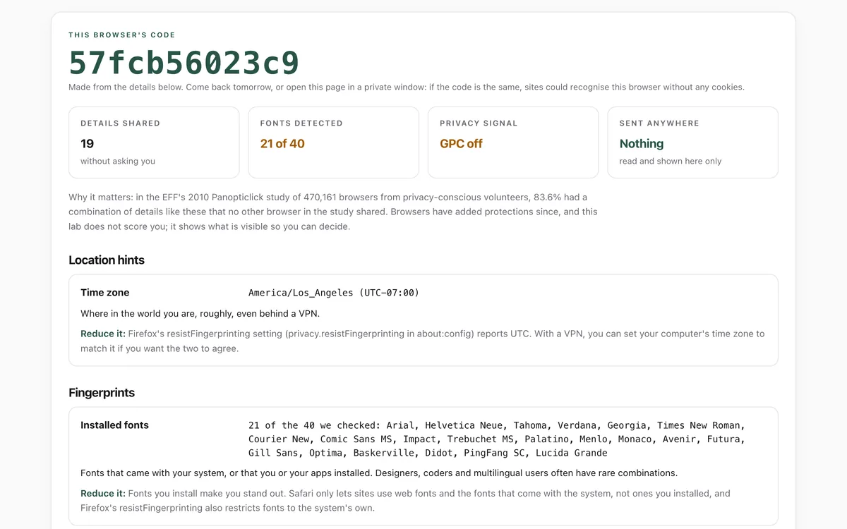The height and width of the screenshot is (529, 847).
Task: Select the 'read and shown here only' caption
Action: coord(671,161)
